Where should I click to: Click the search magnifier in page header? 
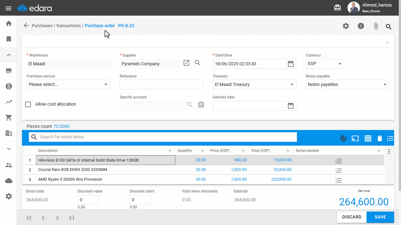pos(389,27)
